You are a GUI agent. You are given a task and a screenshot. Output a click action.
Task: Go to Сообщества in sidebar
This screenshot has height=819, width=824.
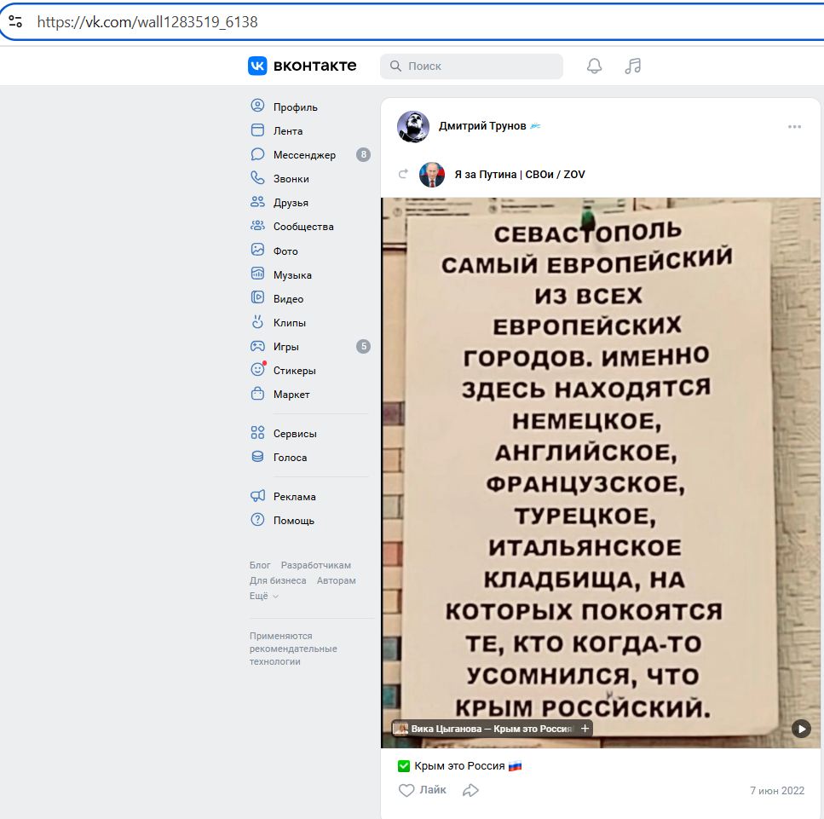click(x=303, y=227)
